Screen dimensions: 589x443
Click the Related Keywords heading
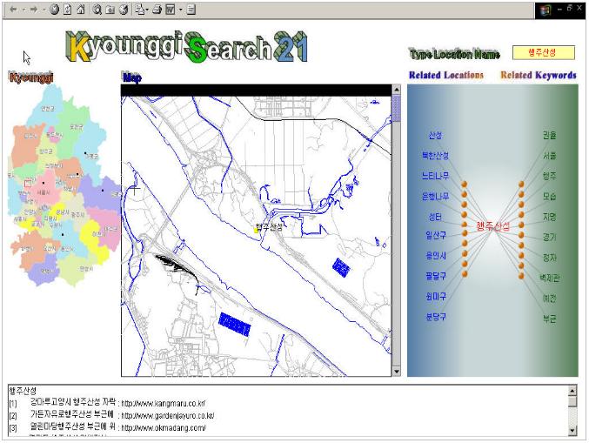pyautogui.click(x=539, y=75)
